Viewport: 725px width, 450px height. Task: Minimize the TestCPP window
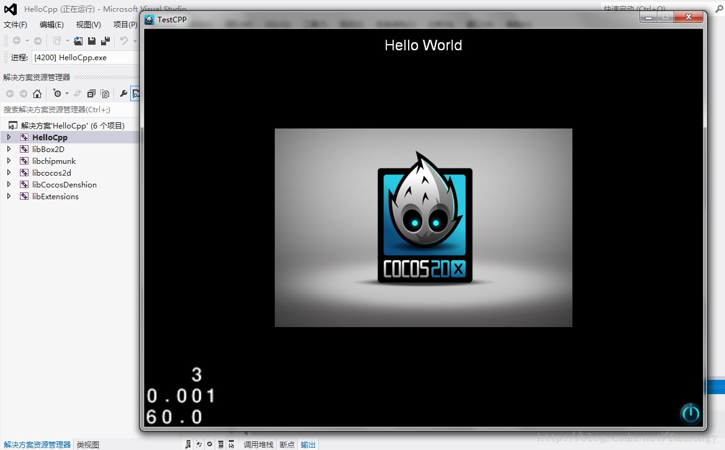[649, 17]
